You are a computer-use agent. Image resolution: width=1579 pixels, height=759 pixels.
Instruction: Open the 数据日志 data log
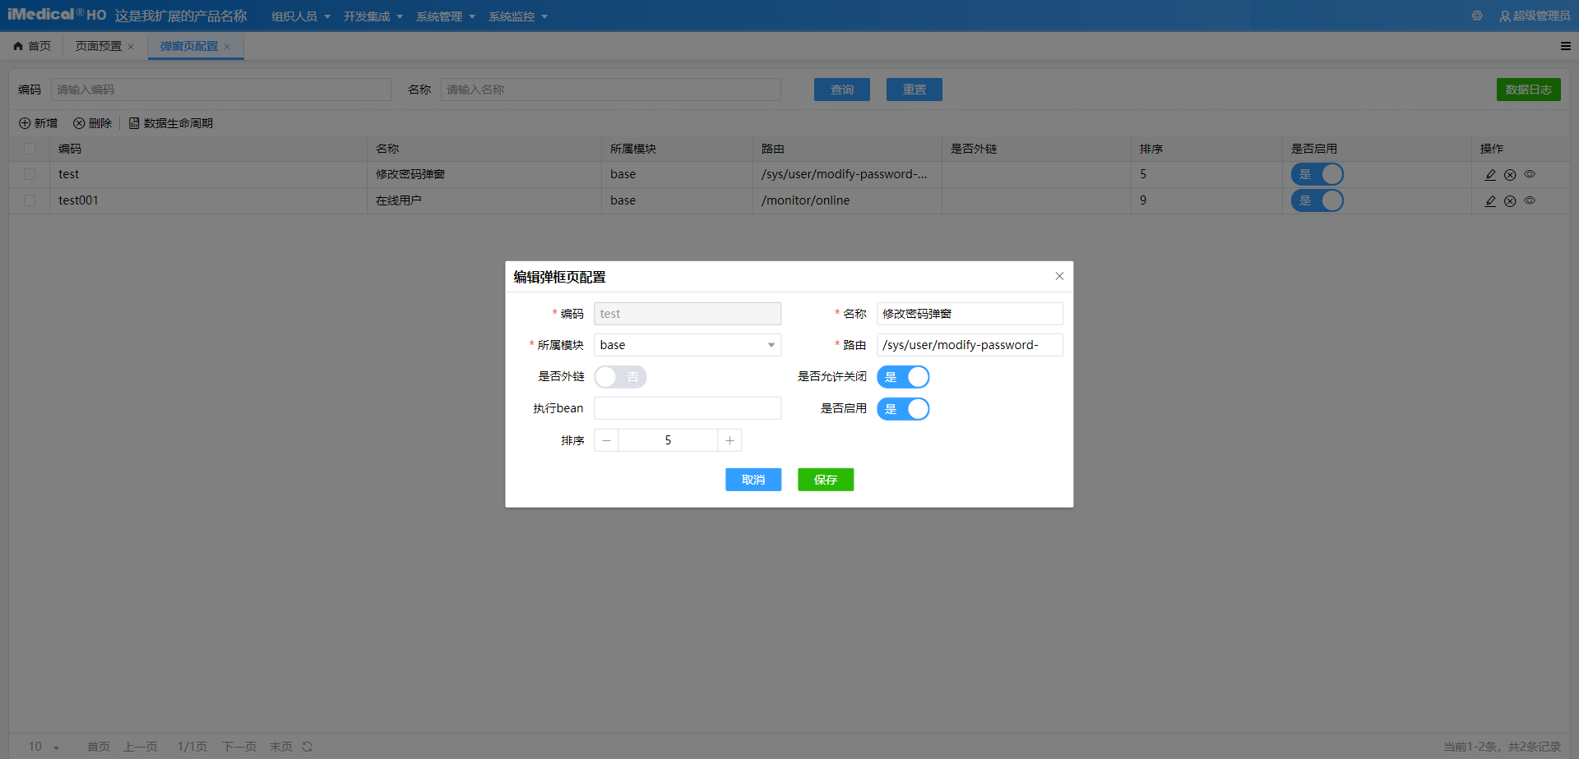click(1528, 90)
